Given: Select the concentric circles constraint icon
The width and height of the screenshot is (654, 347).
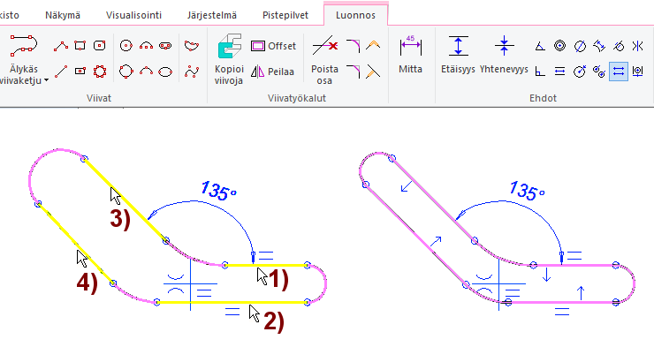Looking at the screenshot, I should tap(559, 45).
